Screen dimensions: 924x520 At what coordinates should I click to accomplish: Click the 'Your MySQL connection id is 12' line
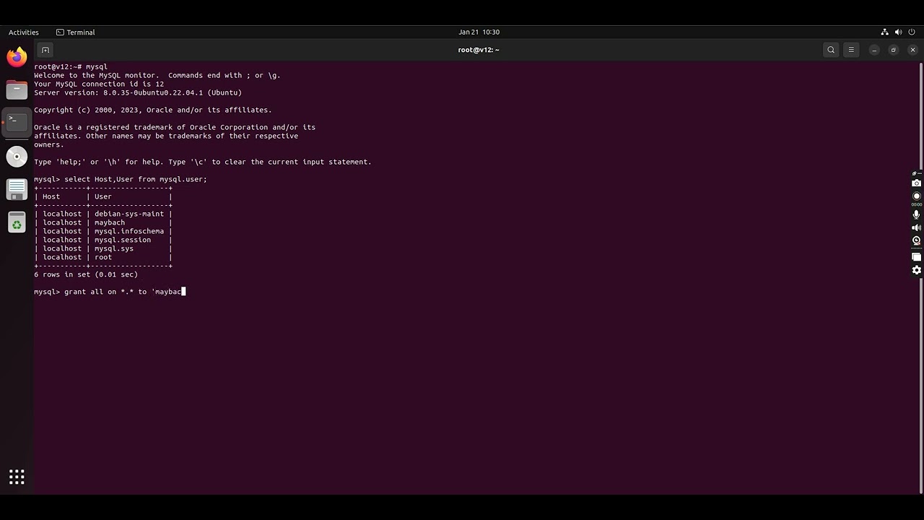(x=99, y=84)
